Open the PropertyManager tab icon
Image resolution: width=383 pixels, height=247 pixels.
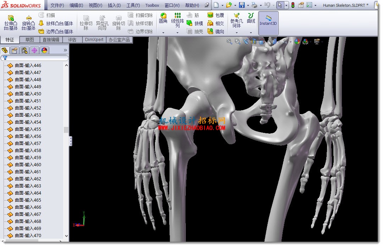(15, 50)
